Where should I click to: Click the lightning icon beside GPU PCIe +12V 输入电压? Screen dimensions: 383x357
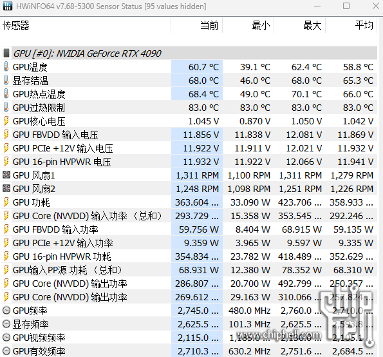pos(6,148)
